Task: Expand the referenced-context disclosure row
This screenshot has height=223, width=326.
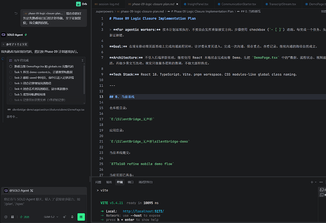Action: point(15,44)
